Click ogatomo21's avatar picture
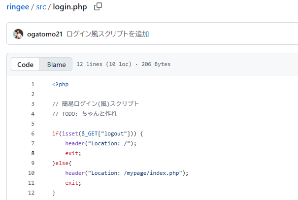Image resolution: width=298 pixels, height=200 pixels. [x=18, y=34]
